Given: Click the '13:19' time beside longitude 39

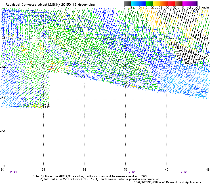Looking at the screenshot, I should click(x=131, y=172).
